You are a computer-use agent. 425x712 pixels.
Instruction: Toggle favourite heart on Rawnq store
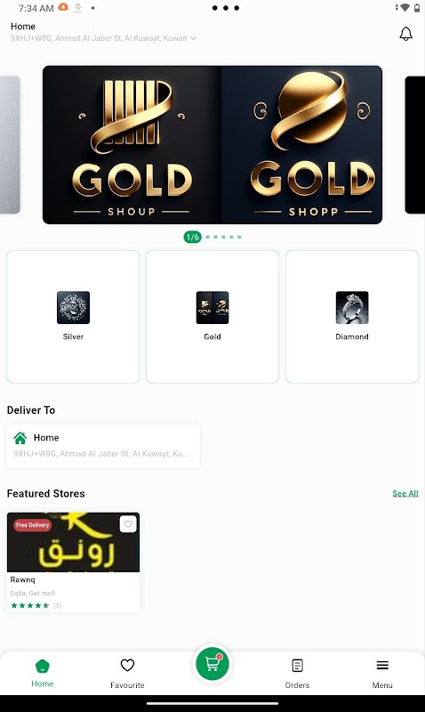click(128, 524)
